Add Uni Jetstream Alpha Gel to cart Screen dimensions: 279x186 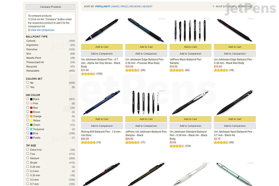point(102,47)
